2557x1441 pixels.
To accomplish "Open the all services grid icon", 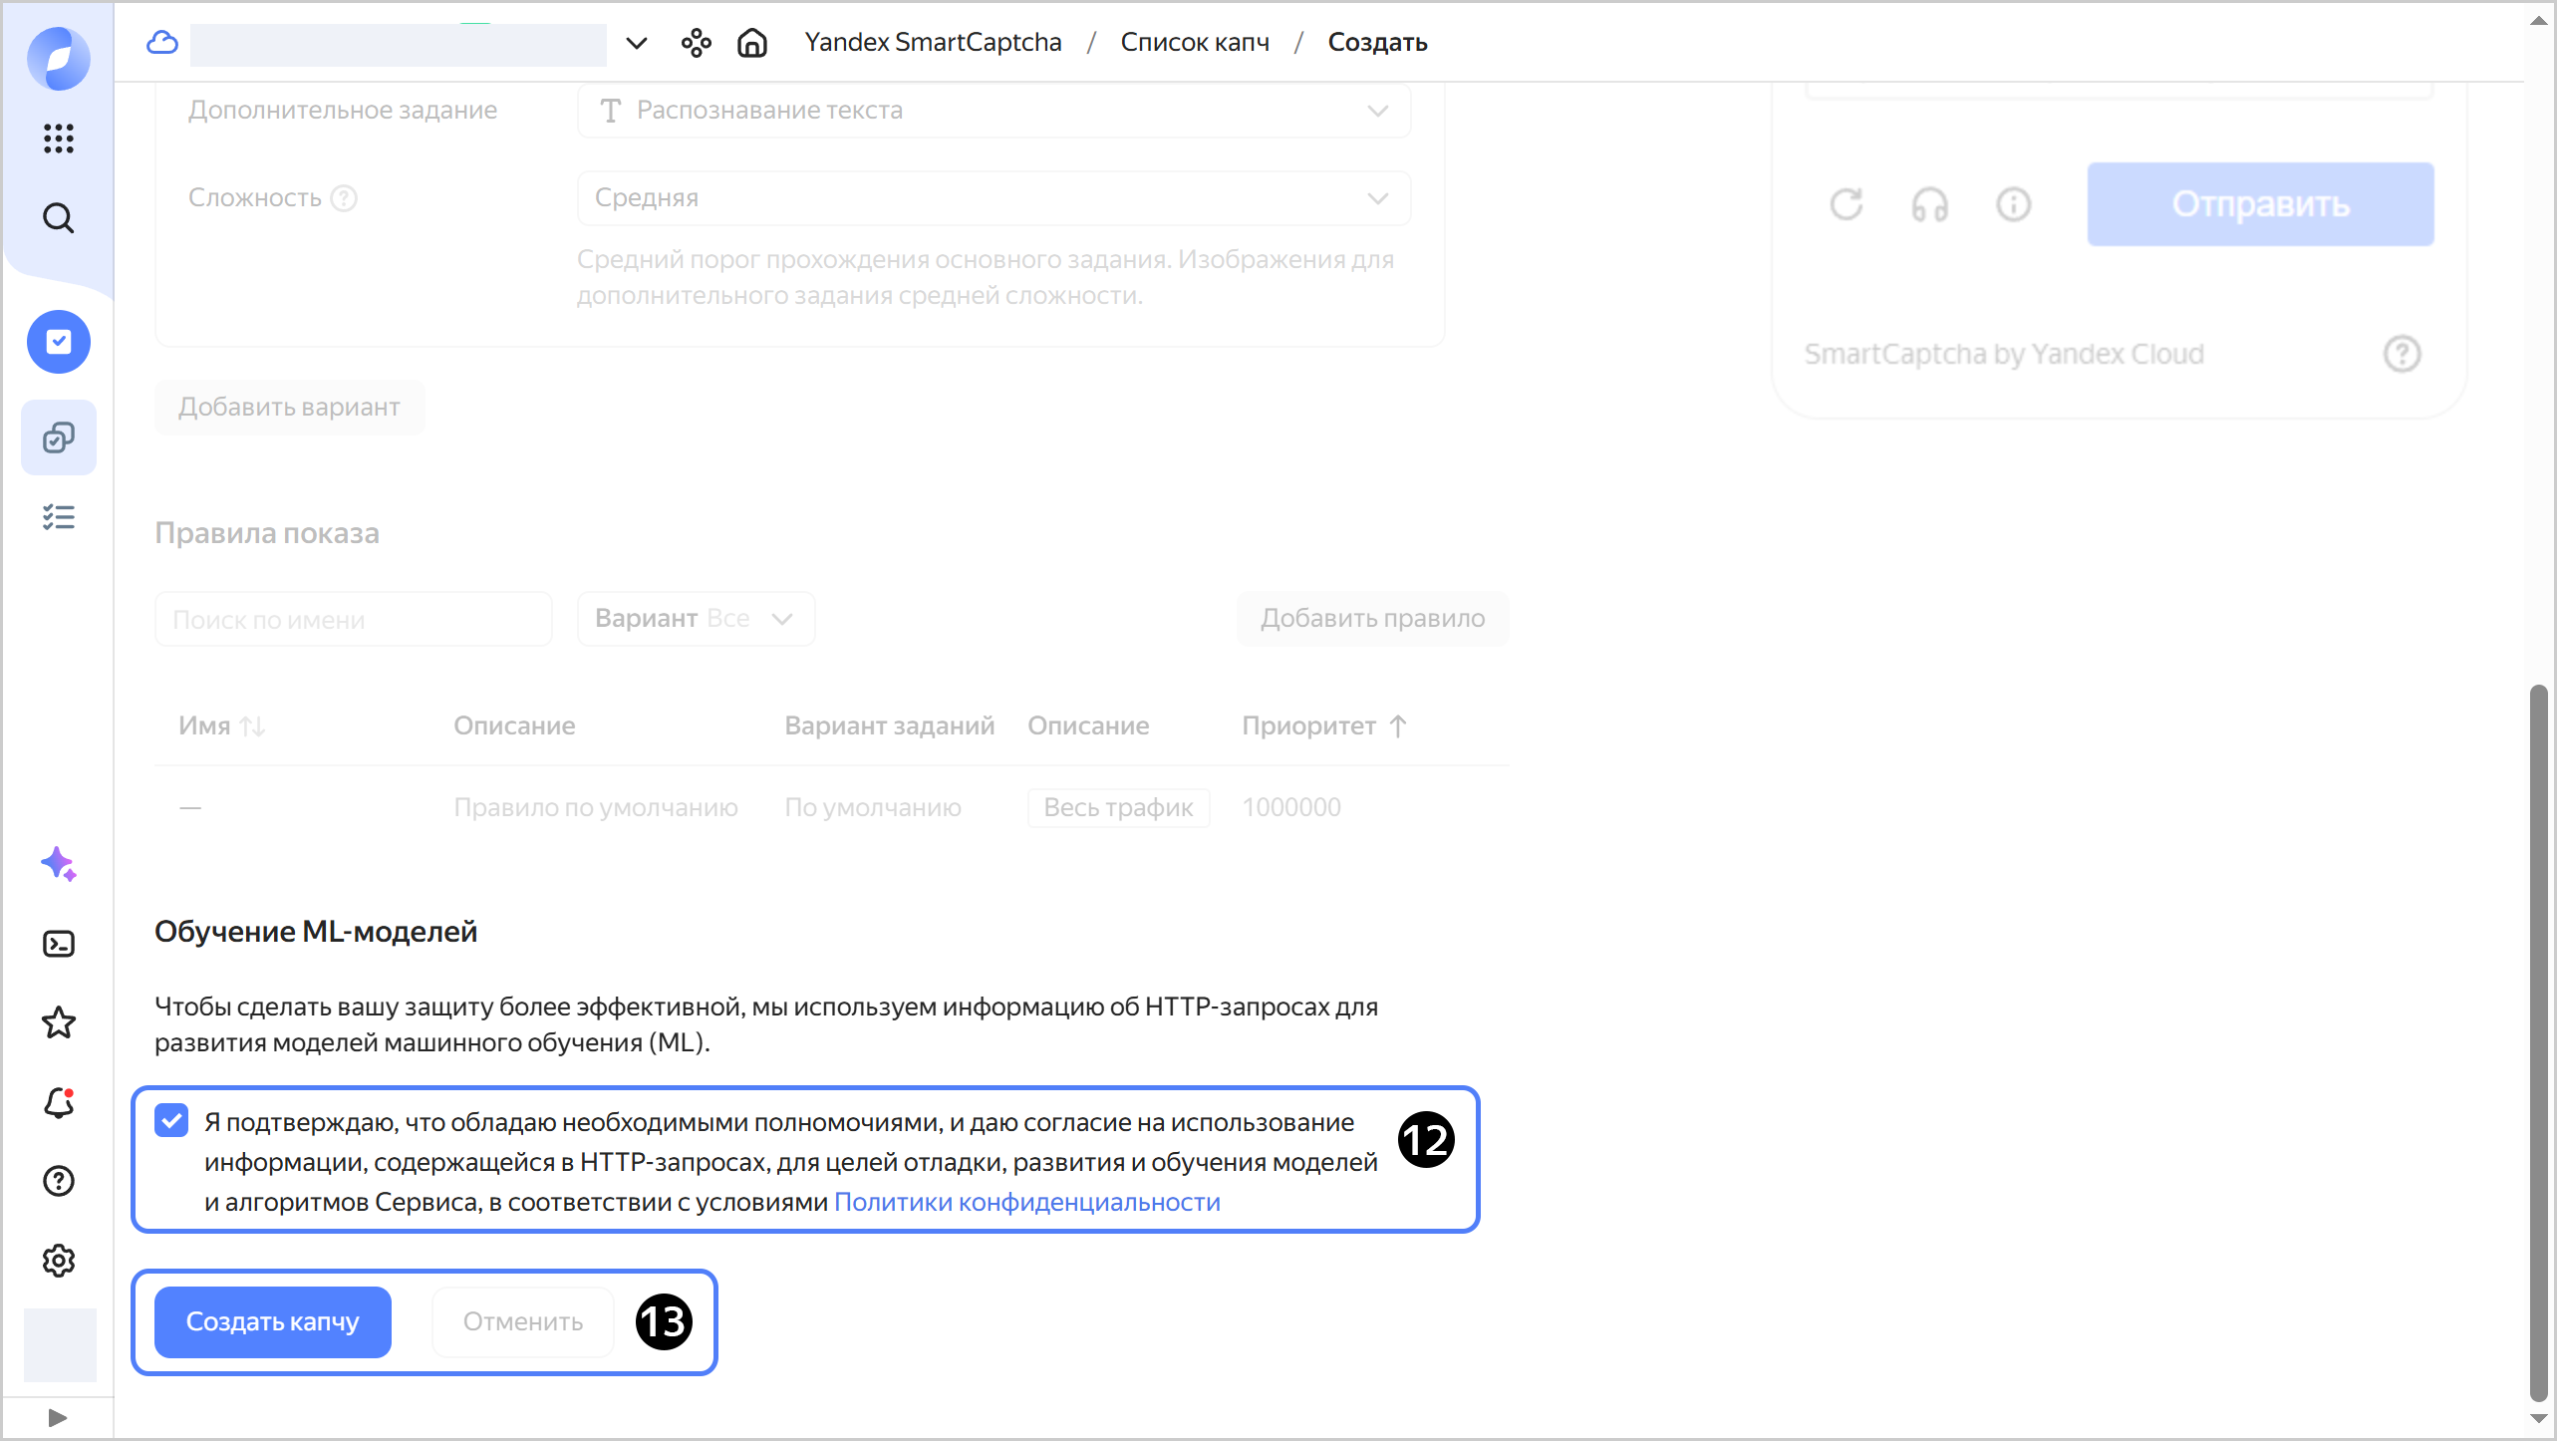I will tap(59, 139).
